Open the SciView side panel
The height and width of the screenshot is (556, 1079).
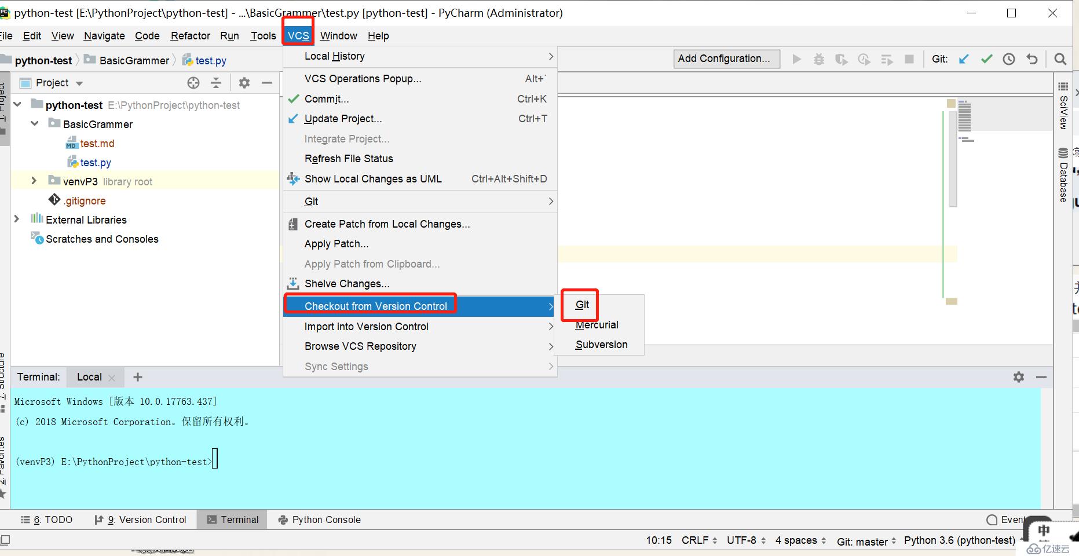[1063, 106]
